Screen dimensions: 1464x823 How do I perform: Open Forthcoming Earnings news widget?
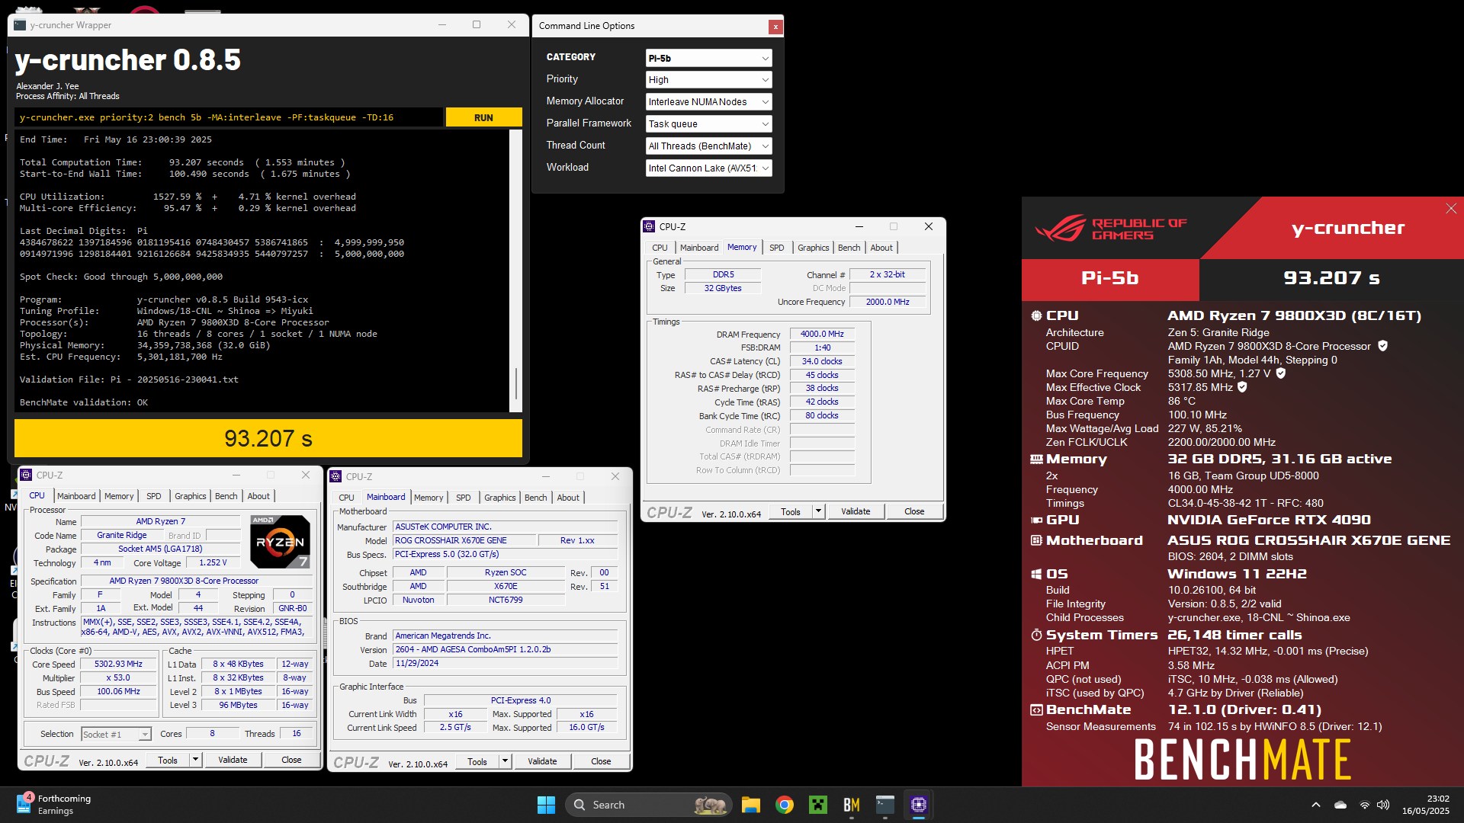[53, 805]
